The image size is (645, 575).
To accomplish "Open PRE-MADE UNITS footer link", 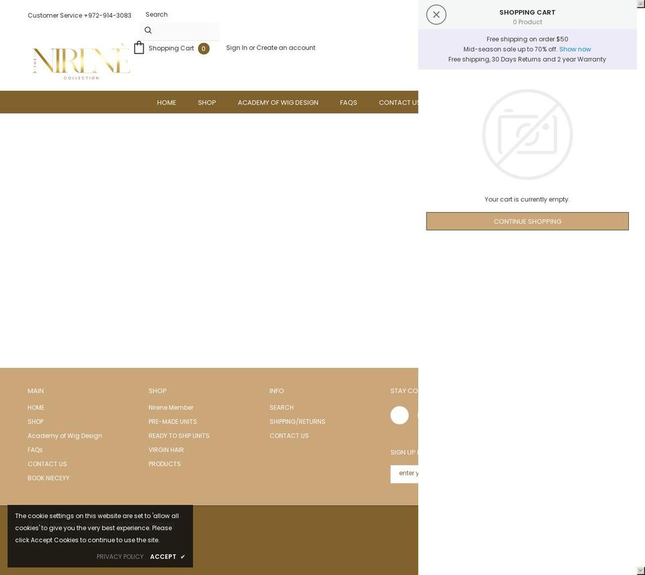I will point(173,422).
